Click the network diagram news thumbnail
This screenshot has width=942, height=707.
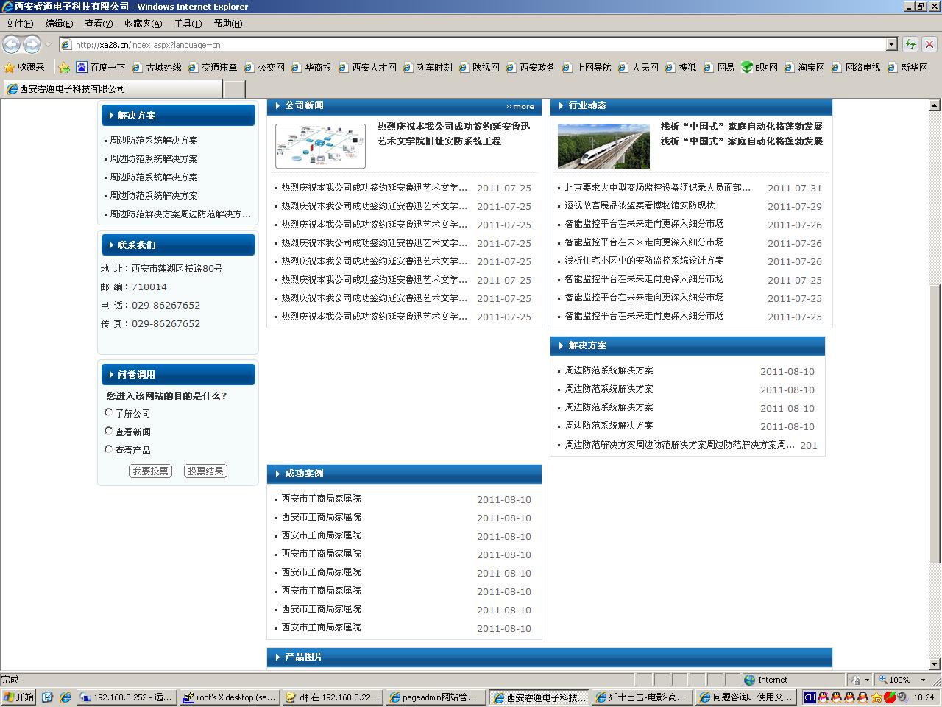tap(320, 146)
